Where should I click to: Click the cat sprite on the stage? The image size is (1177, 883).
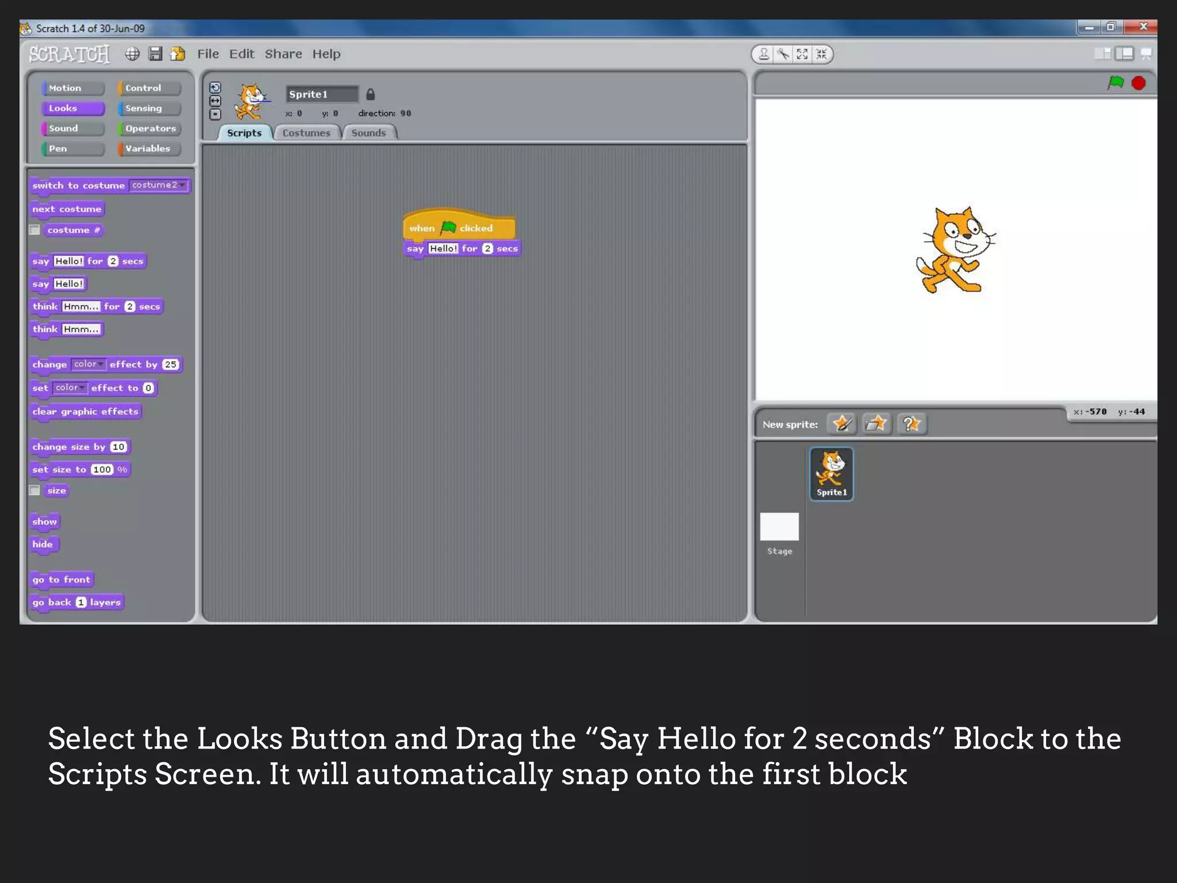(x=956, y=249)
